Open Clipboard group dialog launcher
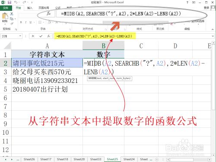216x162 pixels. click(x=16, y=29)
